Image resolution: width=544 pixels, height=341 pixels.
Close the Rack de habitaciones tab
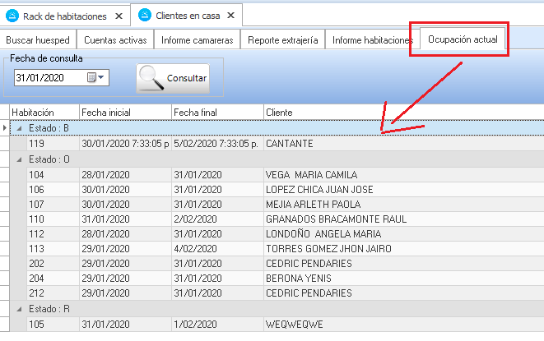(x=119, y=16)
